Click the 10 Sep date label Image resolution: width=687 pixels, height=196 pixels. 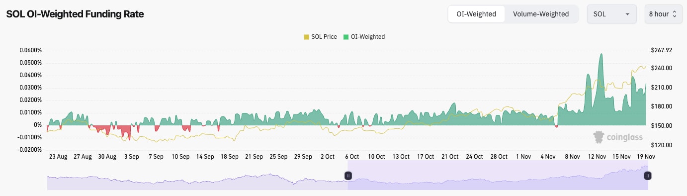pos(180,156)
